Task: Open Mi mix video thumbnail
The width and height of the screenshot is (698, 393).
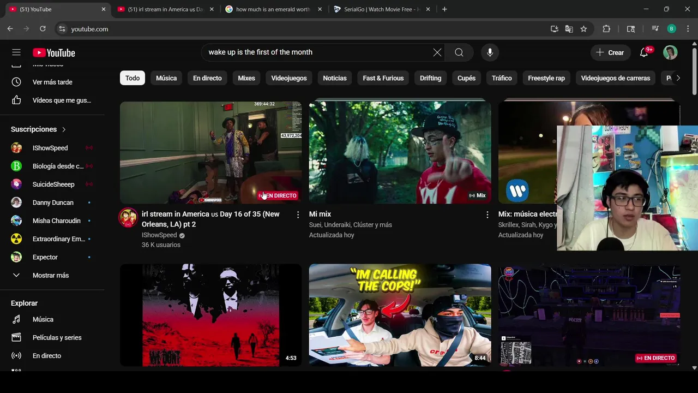Action: click(x=400, y=152)
